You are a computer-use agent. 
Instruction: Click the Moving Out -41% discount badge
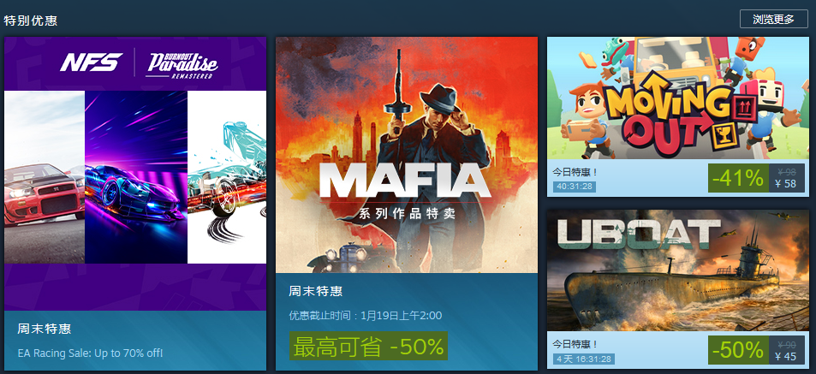738,178
